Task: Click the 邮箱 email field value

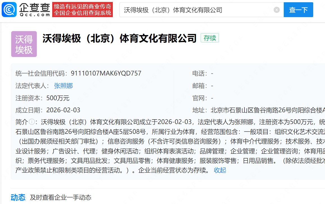Action: click(x=211, y=86)
